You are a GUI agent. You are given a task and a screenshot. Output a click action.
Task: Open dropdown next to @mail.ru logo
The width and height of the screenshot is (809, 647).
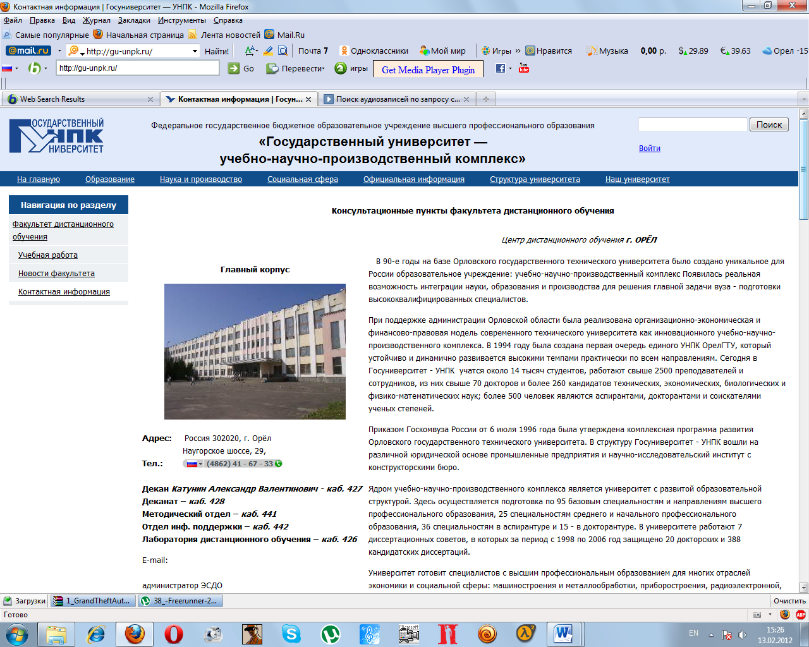[59, 51]
